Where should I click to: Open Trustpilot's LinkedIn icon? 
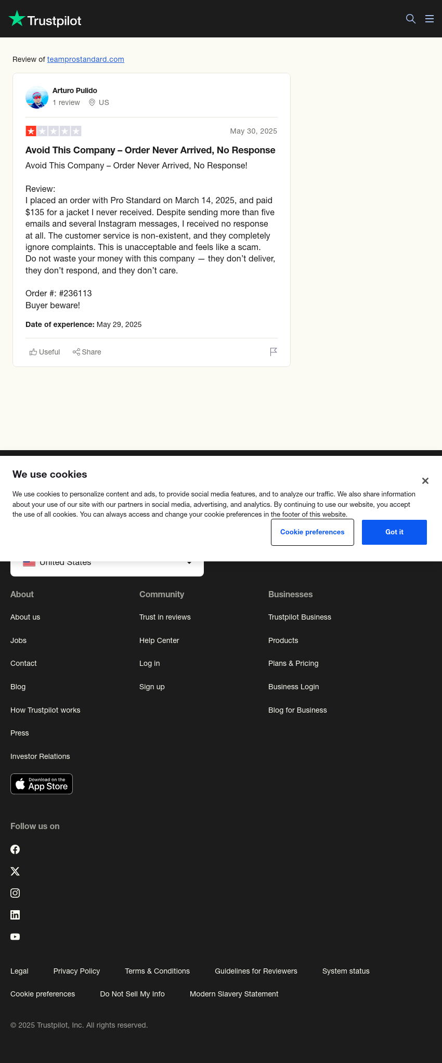[15, 915]
